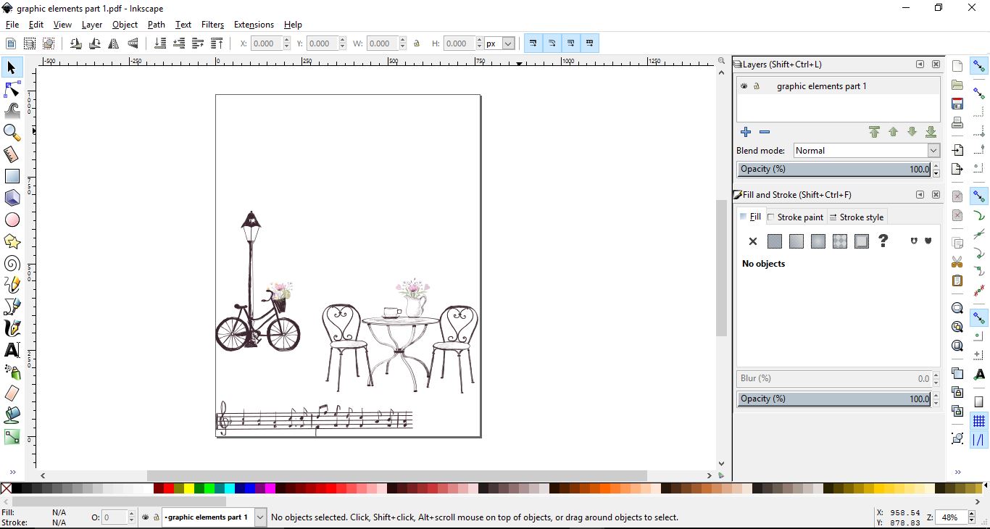Unlock the graphic elements part 1 layer
This screenshot has width=990, height=529.
click(x=757, y=86)
